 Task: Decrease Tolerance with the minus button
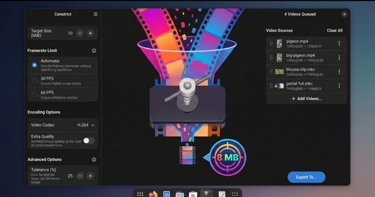pos(80,176)
